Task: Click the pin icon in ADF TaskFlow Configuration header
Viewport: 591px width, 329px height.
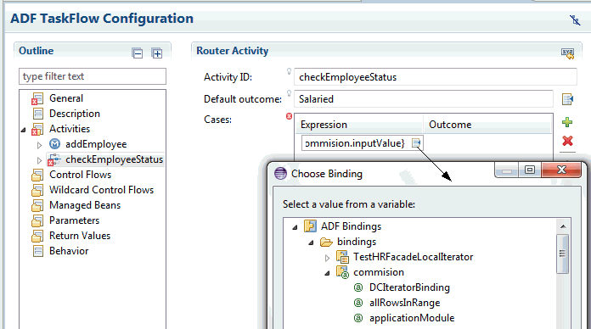Action: 575,20
